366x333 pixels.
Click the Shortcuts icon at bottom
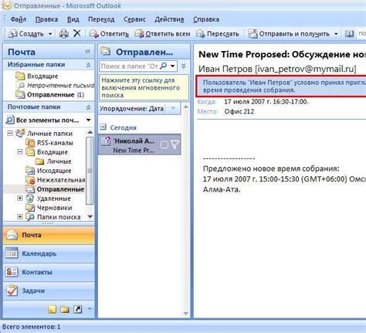pyautogui.click(x=78, y=309)
